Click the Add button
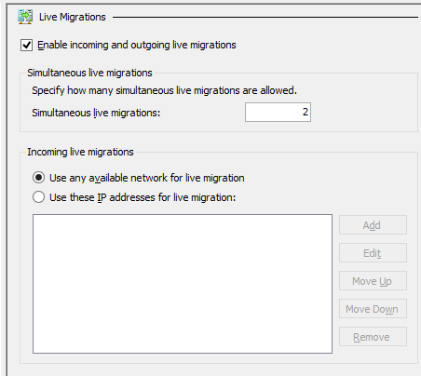The width and height of the screenshot is (421, 376). coord(373,225)
